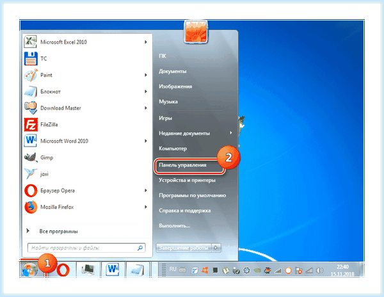
Task: Click the search magnifier icon
Action: 140,248
